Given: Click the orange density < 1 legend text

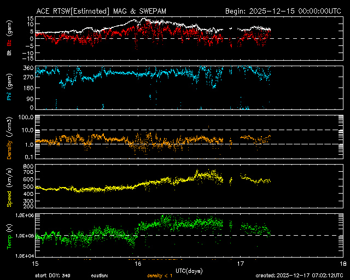Looking at the screenshot, I should click(160, 276).
